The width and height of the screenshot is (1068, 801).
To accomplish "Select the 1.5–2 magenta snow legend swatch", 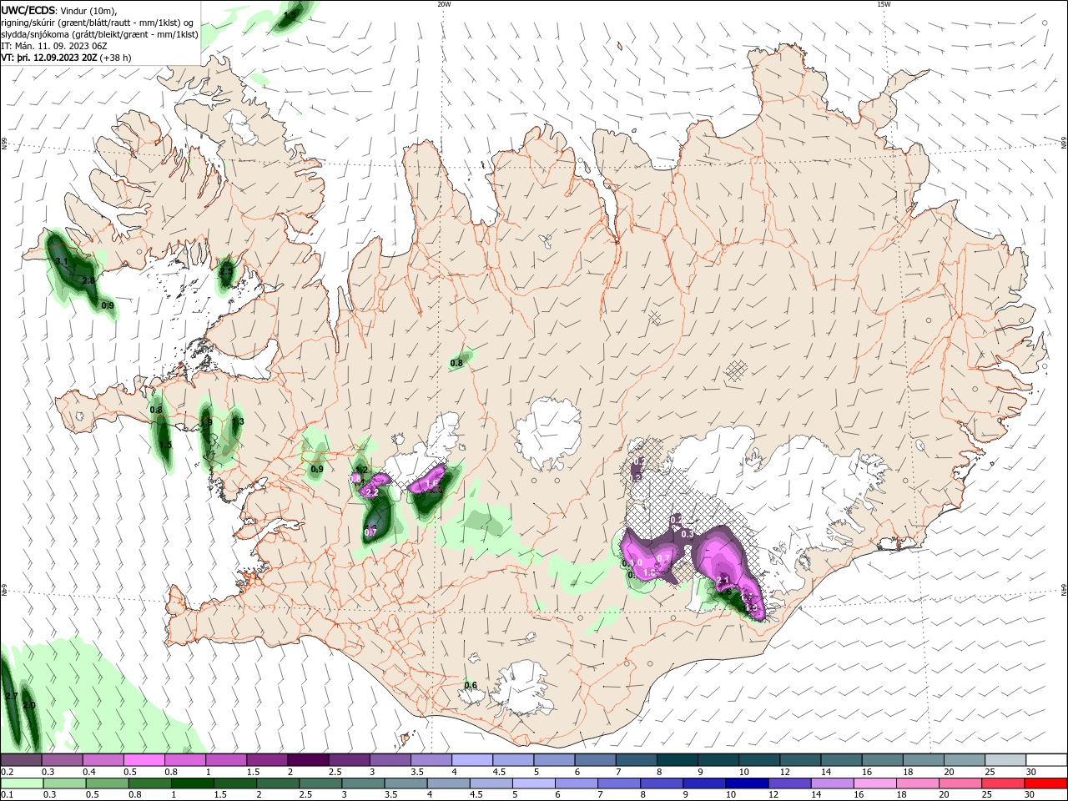I will click(267, 760).
